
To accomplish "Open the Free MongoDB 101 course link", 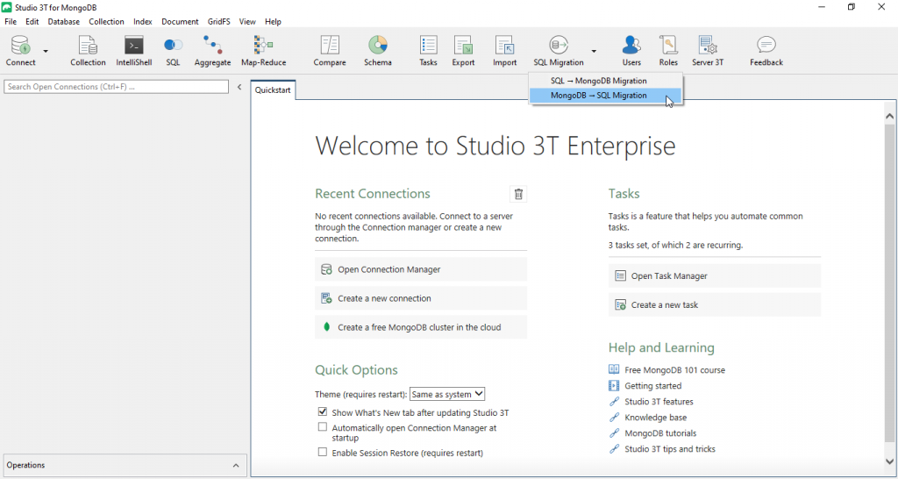I will (674, 370).
